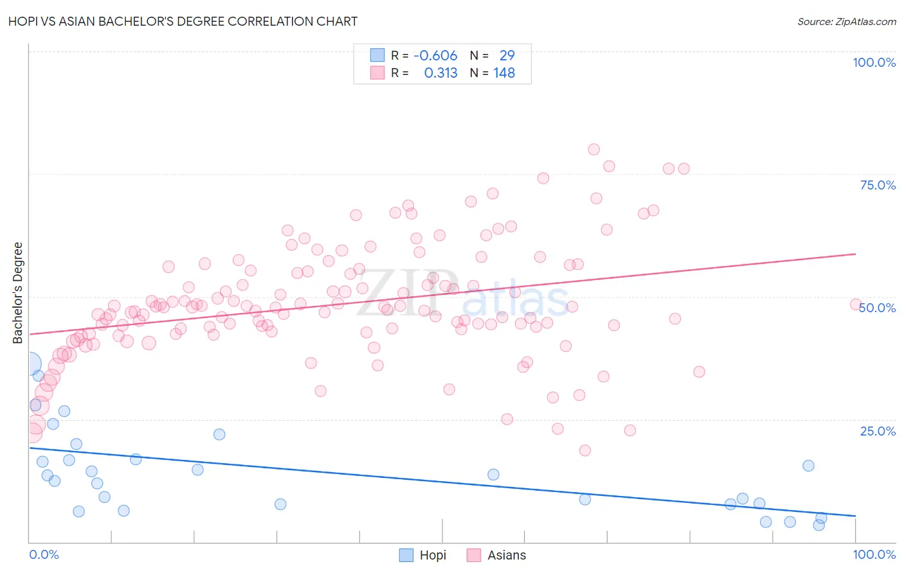
Task: Click the large blue Hopi point on y-axis
Action: click(x=30, y=364)
